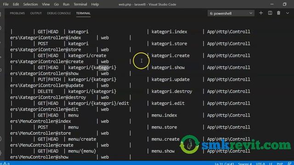Open the Help menu
294x165 pixels.
point(95,4)
